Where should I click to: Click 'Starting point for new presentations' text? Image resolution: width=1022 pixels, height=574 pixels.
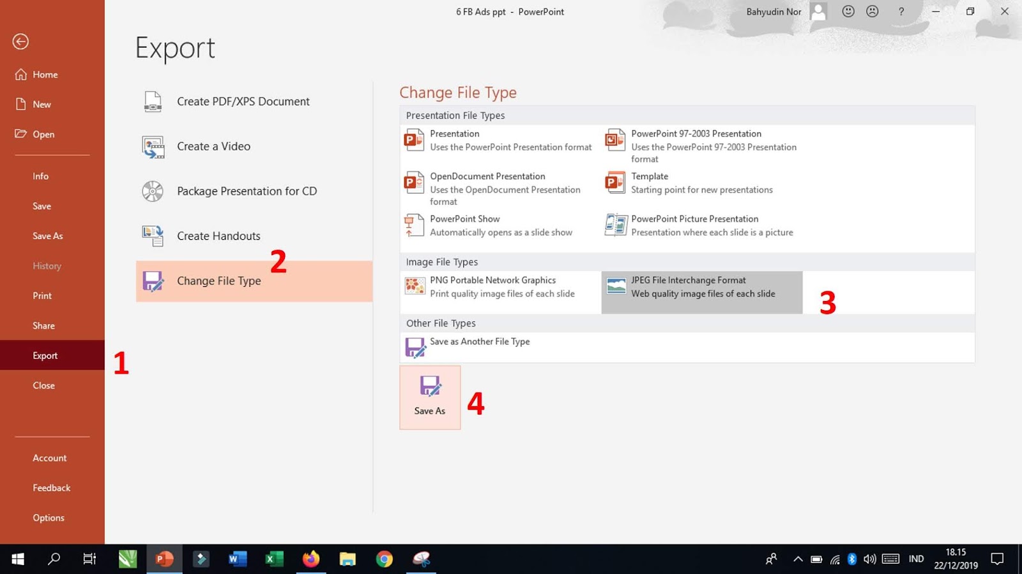pos(702,190)
